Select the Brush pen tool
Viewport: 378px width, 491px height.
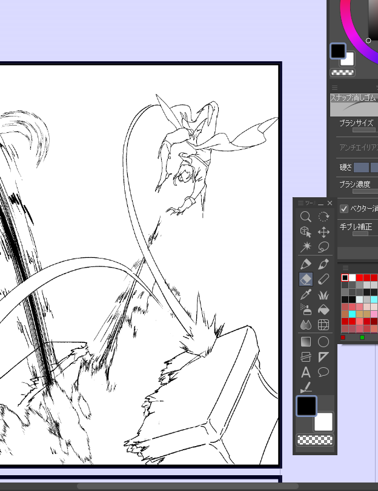coord(323,264)
